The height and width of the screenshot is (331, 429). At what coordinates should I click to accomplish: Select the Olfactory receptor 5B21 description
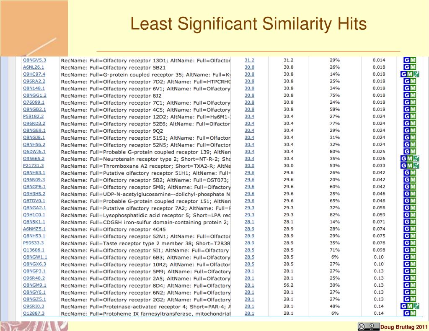pyautogui.click(x=113, y=67)
